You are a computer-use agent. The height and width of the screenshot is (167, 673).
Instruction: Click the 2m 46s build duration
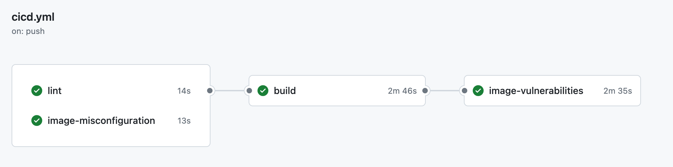pos(402,91)
